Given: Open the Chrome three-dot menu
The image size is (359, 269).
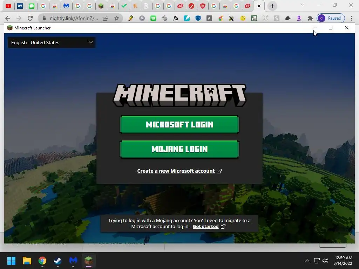Looking at the screenshot, I should click(x=351, y=18).
